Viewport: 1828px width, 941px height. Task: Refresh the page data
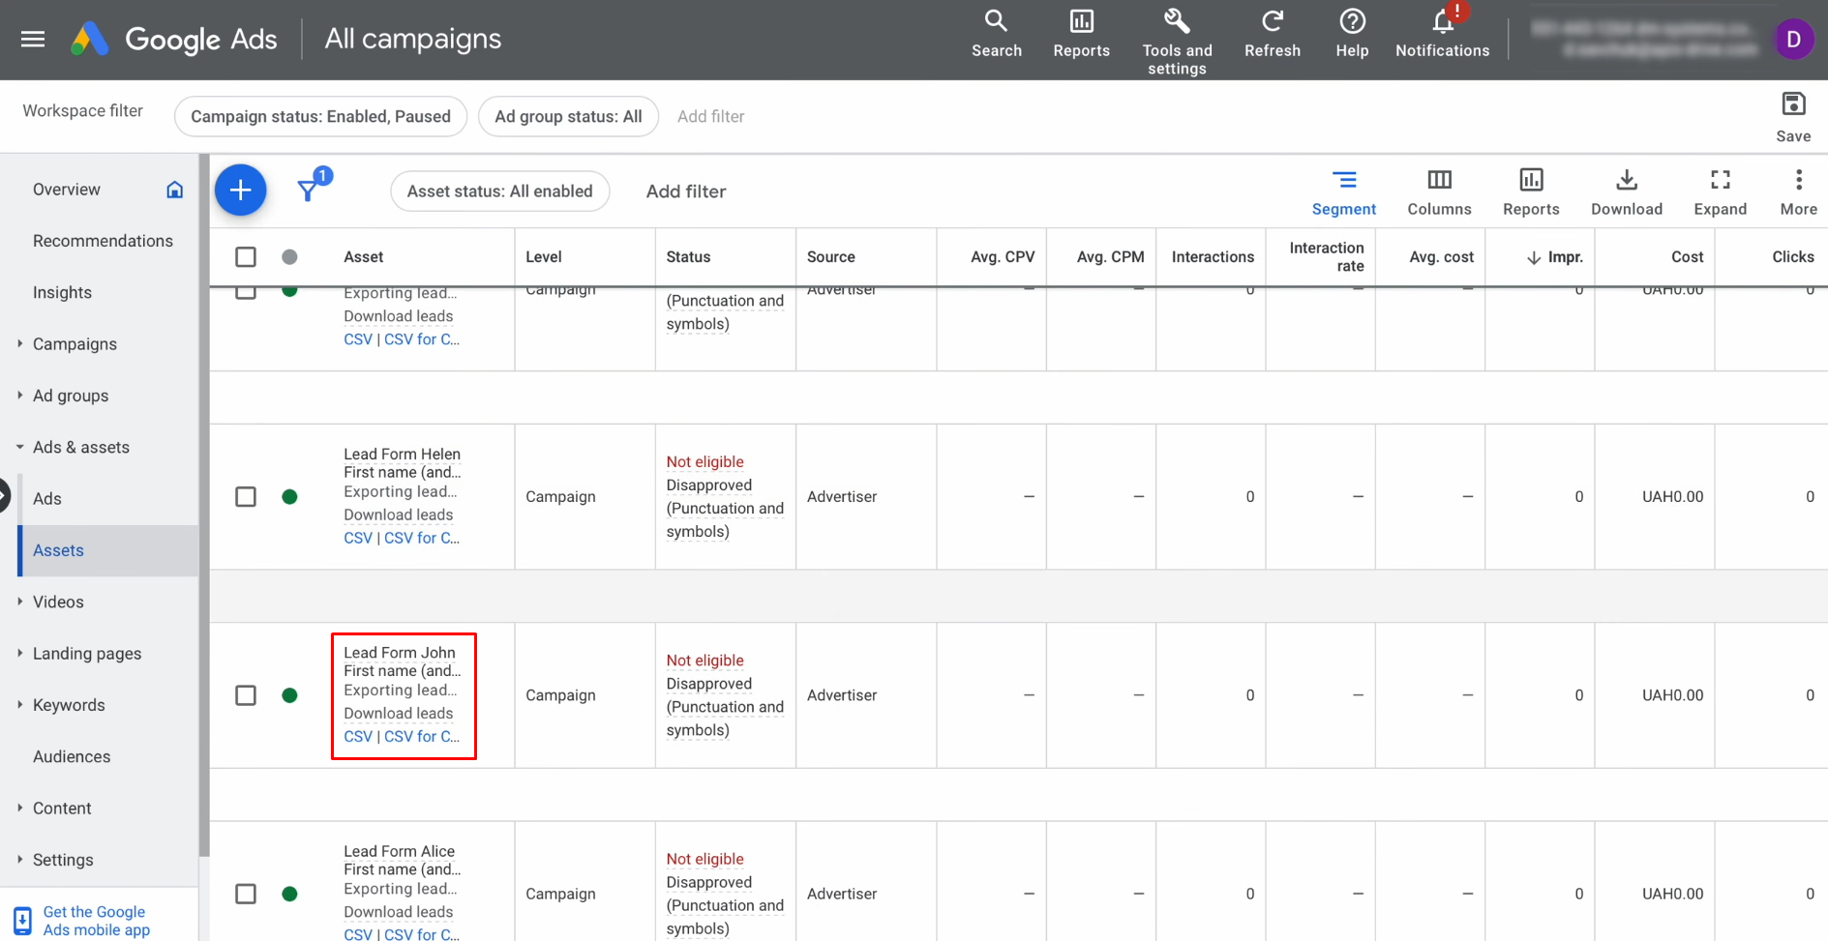tap(1273, 35)
